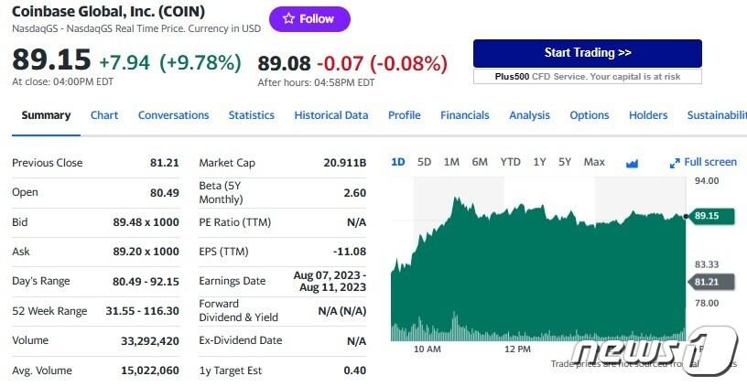747x387 pixels.
Task: Open the Conversations tab
Action: 173,115
